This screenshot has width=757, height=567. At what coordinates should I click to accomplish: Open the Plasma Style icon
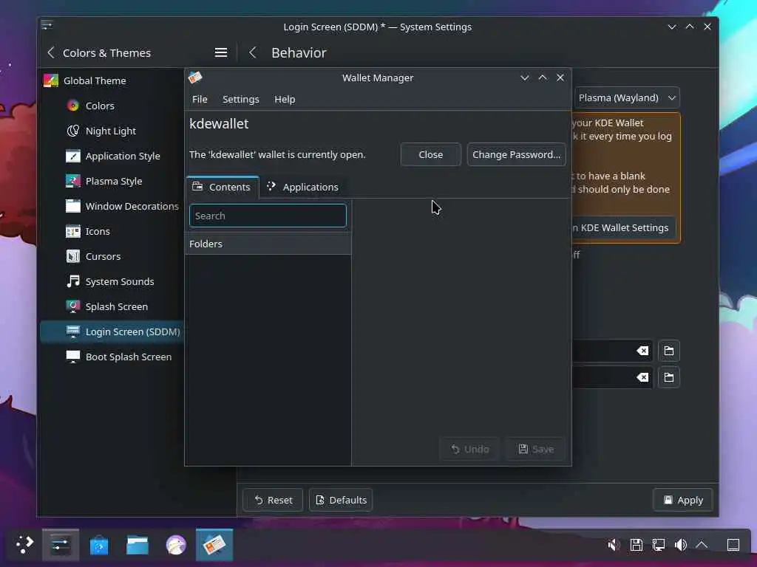point(73,181)
